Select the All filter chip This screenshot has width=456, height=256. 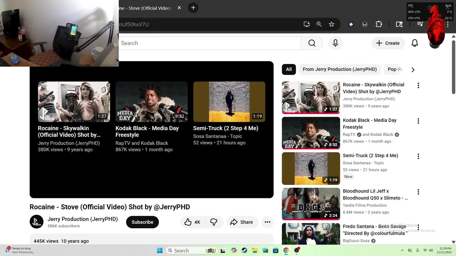click(289, 69)
